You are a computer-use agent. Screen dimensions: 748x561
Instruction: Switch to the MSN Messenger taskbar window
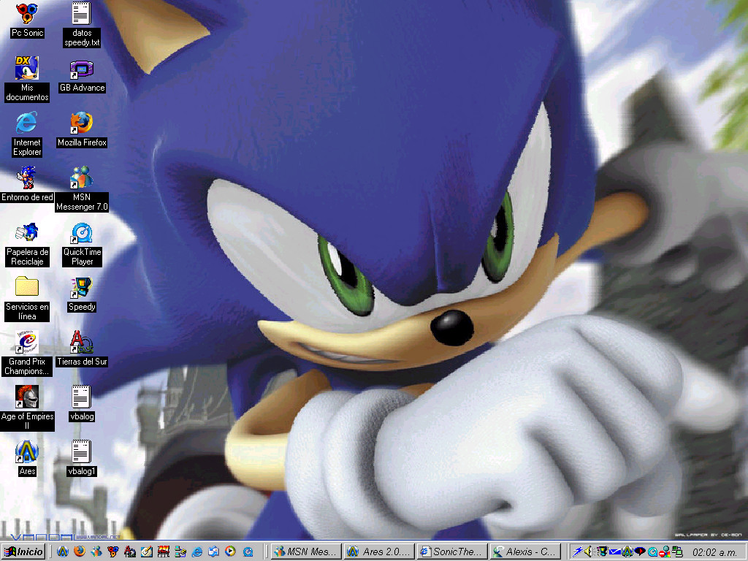[x=306, y=552]
